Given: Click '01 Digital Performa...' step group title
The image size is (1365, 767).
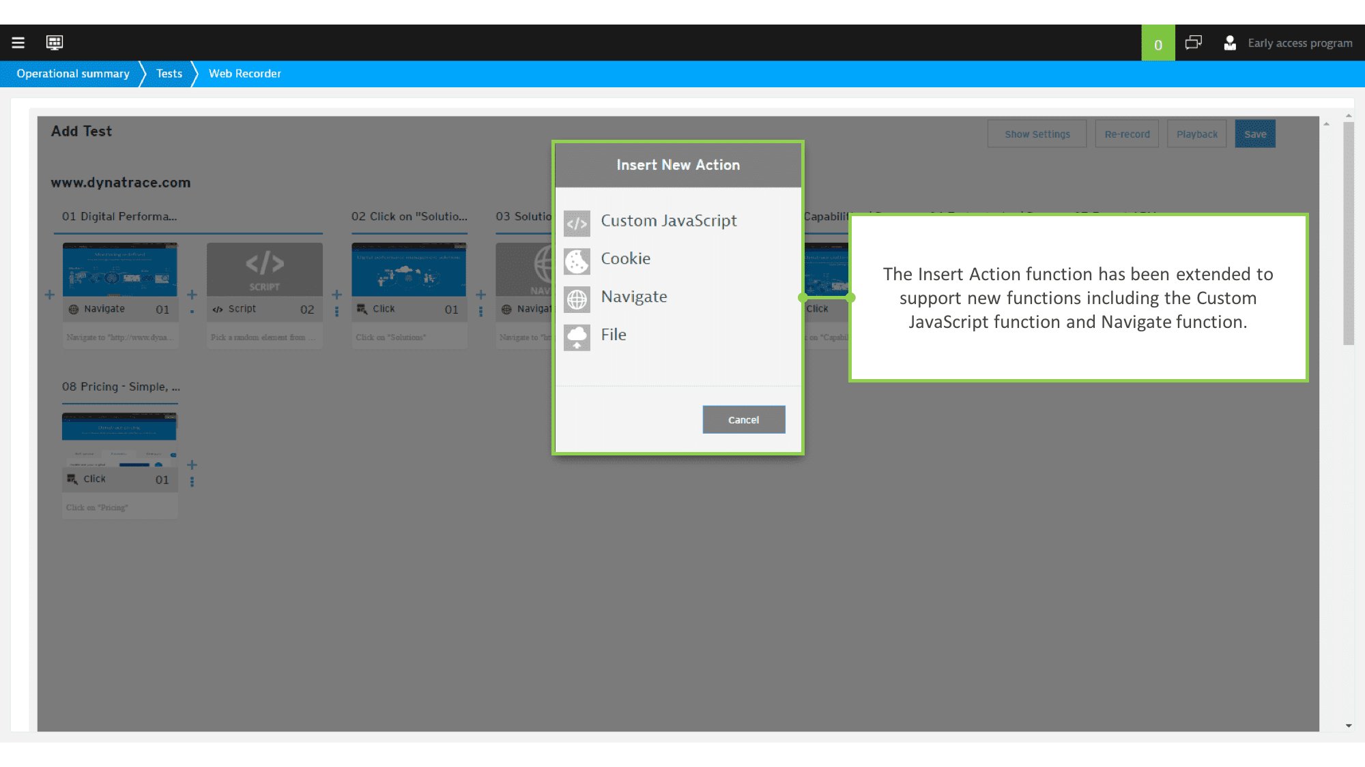Looking at the screenshot, I should tap(119, 217).
